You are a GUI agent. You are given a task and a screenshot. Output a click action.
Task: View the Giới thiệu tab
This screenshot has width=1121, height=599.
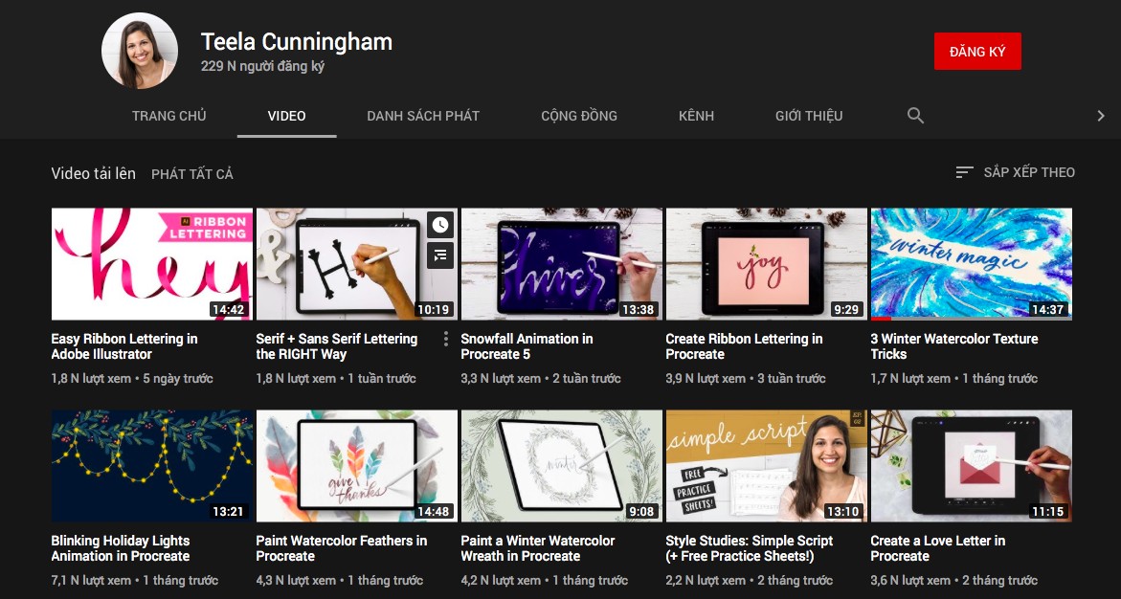pos(809,116)
